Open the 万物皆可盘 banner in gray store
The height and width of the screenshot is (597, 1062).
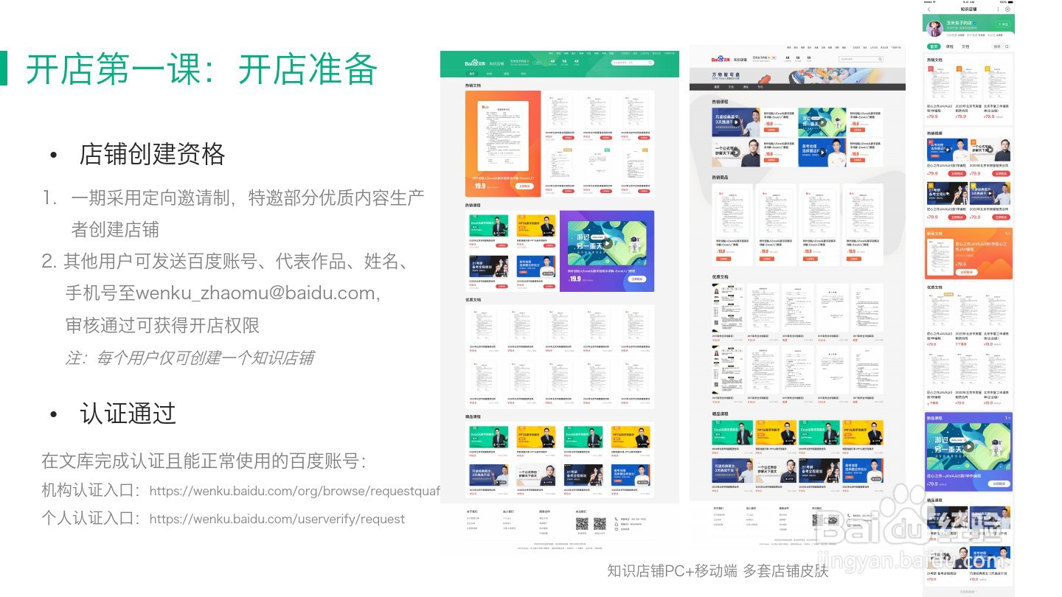pos(797,77)
